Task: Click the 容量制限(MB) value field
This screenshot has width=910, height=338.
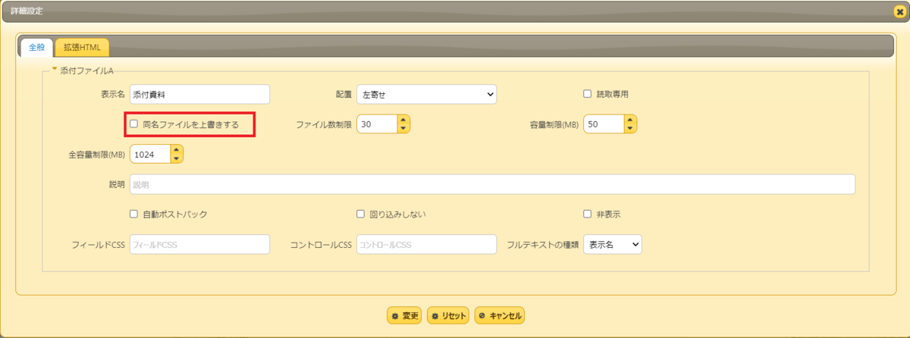Action: point(603,124)
